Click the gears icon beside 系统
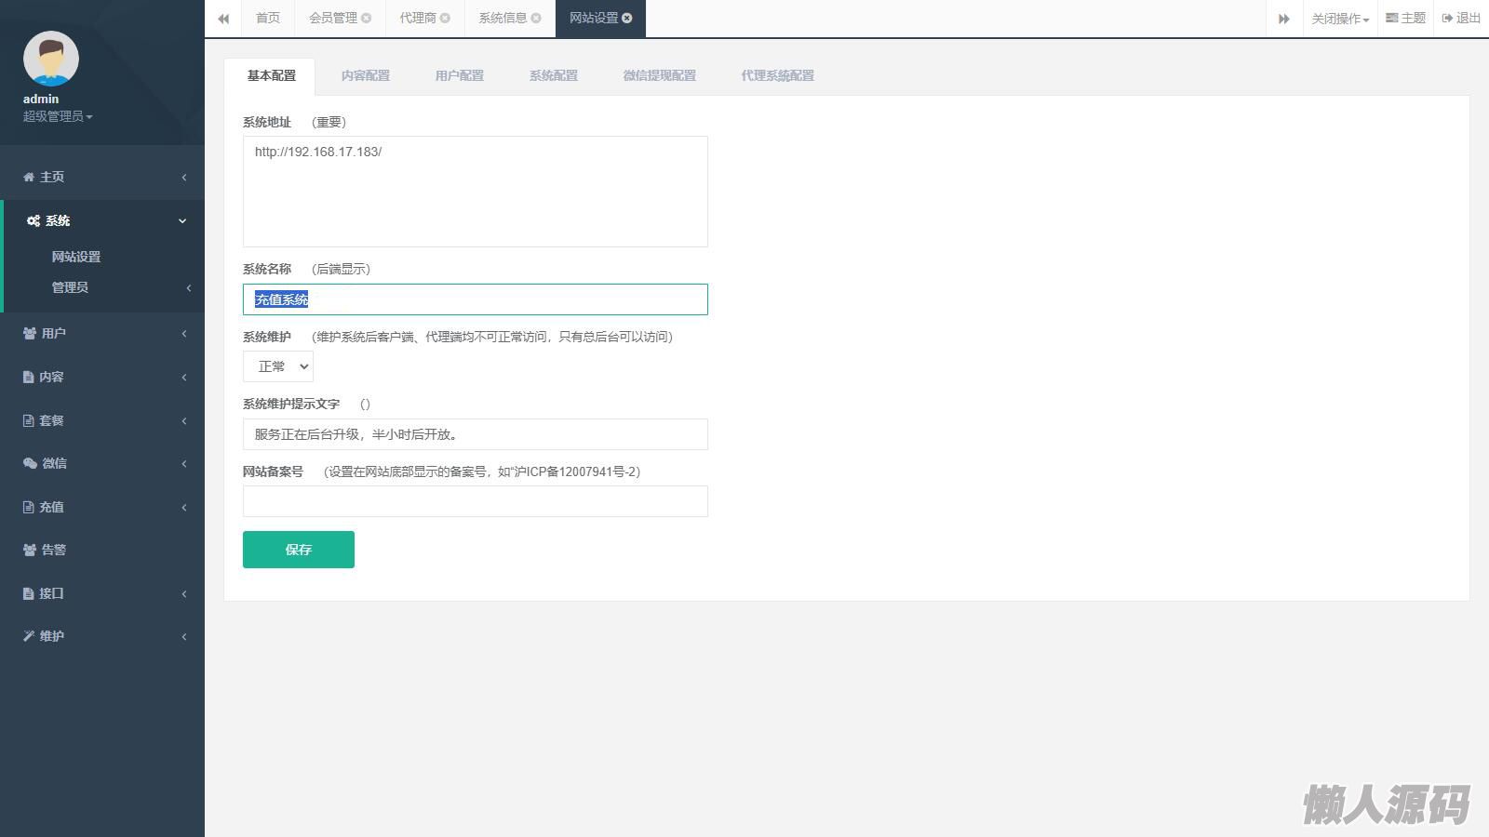Viewport: 1489px width, 837px height. [x=34, y=220]
